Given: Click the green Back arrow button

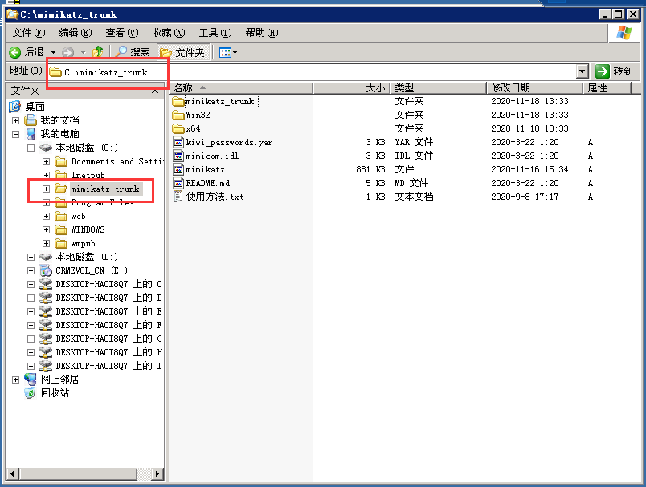Looking at the screenshot, I should (x=14, y=52).
